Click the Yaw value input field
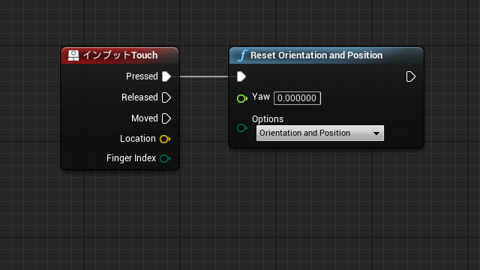 tap(297, 98)
